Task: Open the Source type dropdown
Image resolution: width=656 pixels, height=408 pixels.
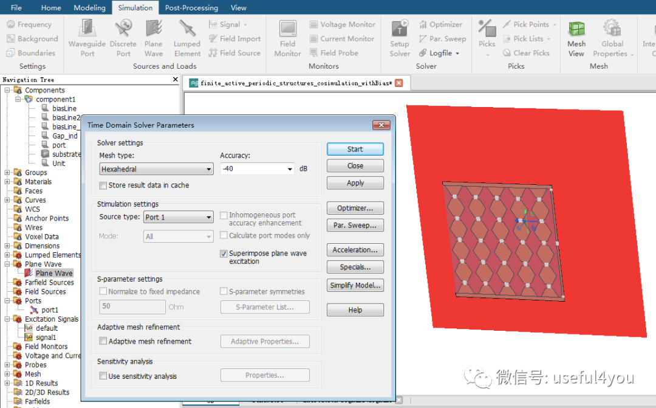Action: pos(178,217)
